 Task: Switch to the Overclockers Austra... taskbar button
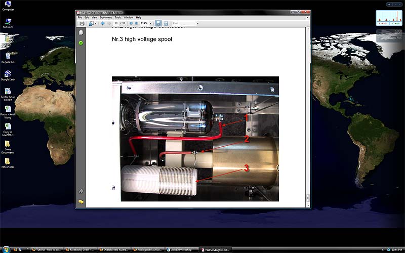click(x=114, y=249)
